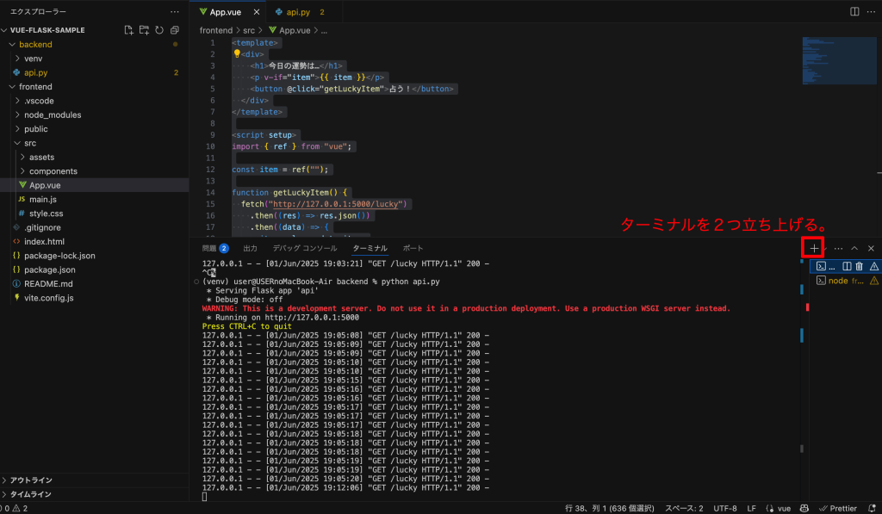The image size is (882, 514).
Task: Select the node terminal in the terminal list
Action: pyautogui.click(x=845, y=280)
